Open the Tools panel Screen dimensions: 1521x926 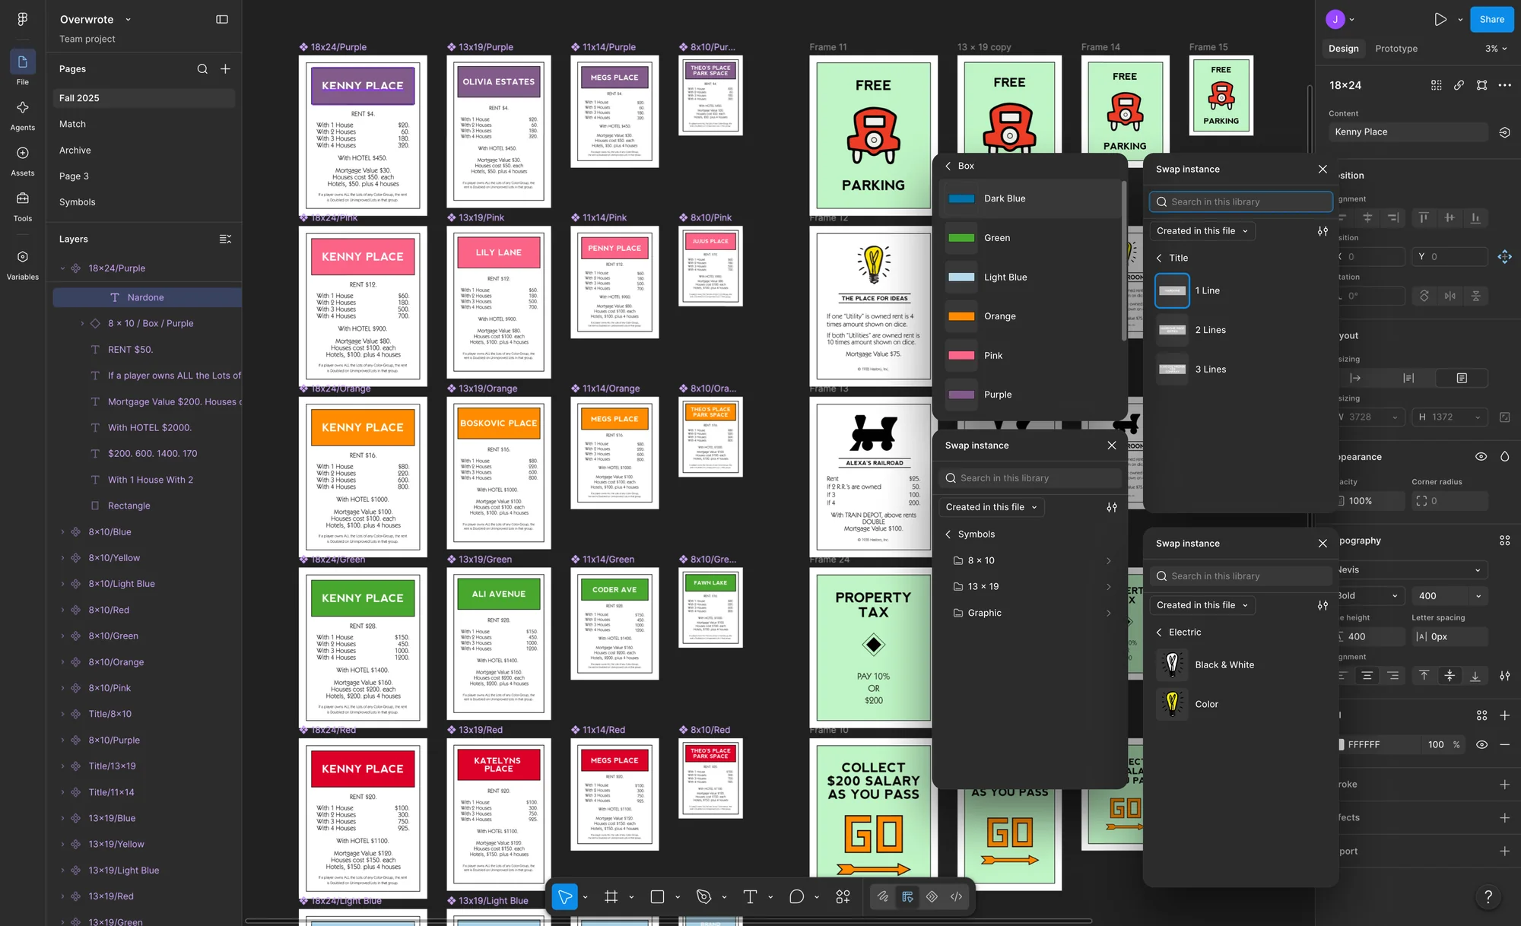point(22,206)
